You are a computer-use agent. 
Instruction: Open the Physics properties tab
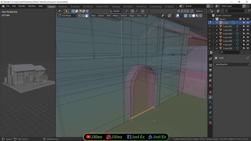(x=210, y=107)
